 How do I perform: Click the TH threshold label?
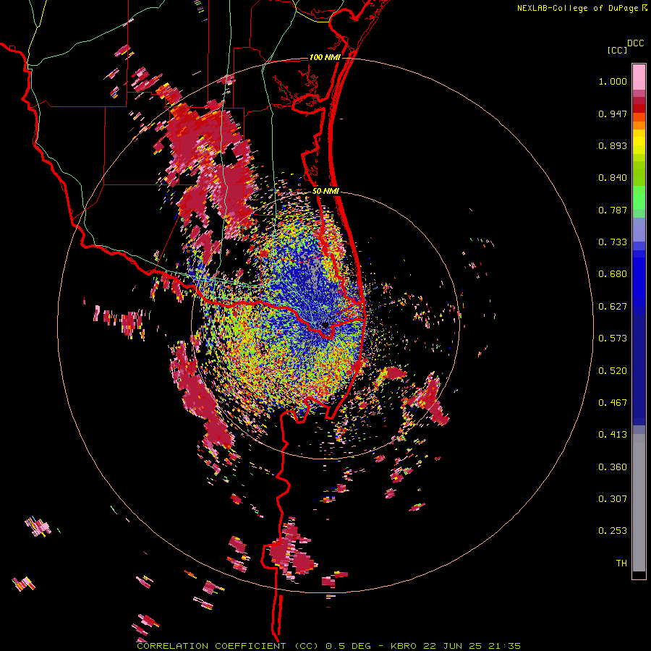click(621, 563)
